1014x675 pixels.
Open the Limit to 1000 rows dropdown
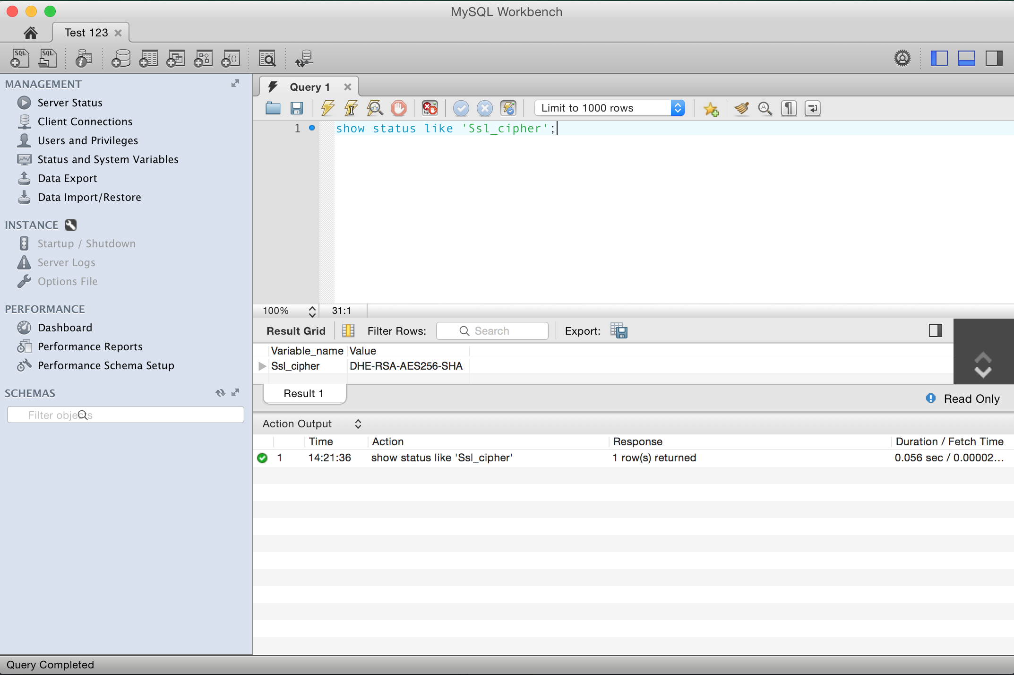tap(678, 108)
